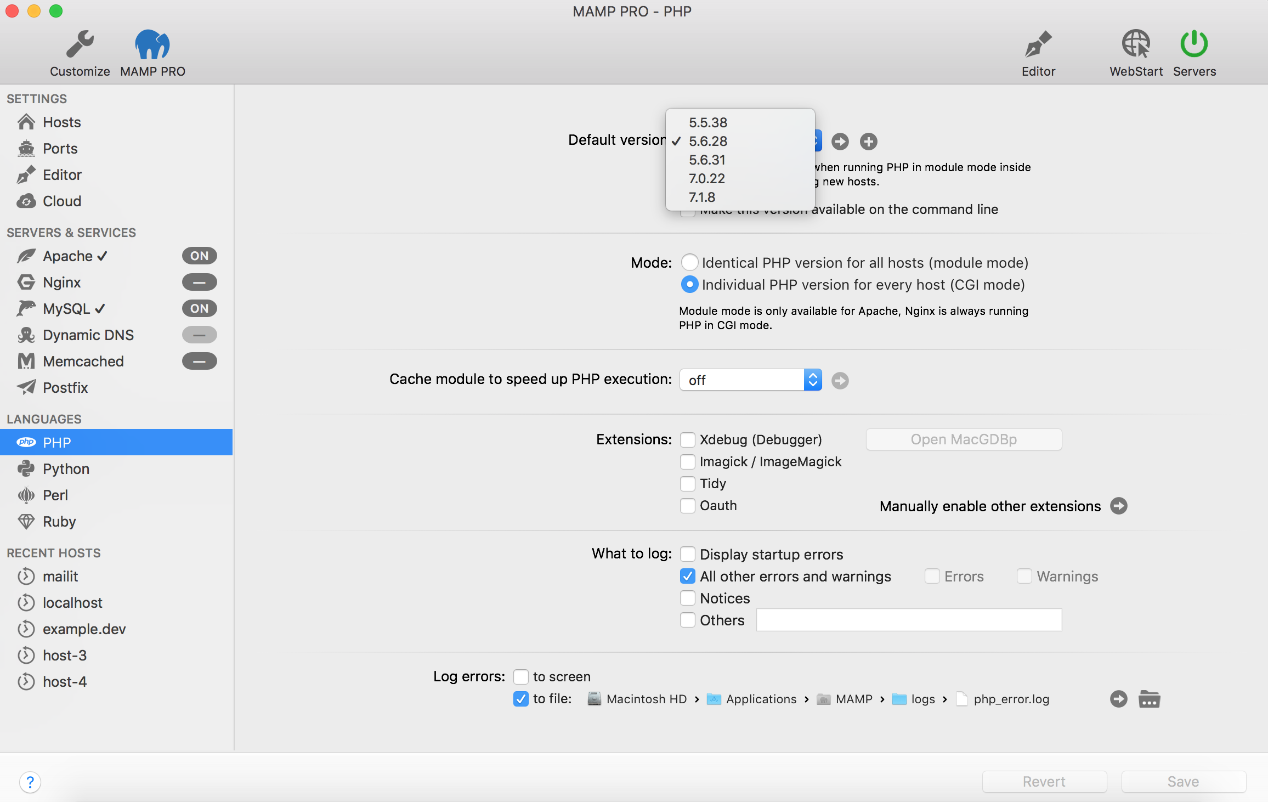Toggle Memcached server switch

pos(199,361)
